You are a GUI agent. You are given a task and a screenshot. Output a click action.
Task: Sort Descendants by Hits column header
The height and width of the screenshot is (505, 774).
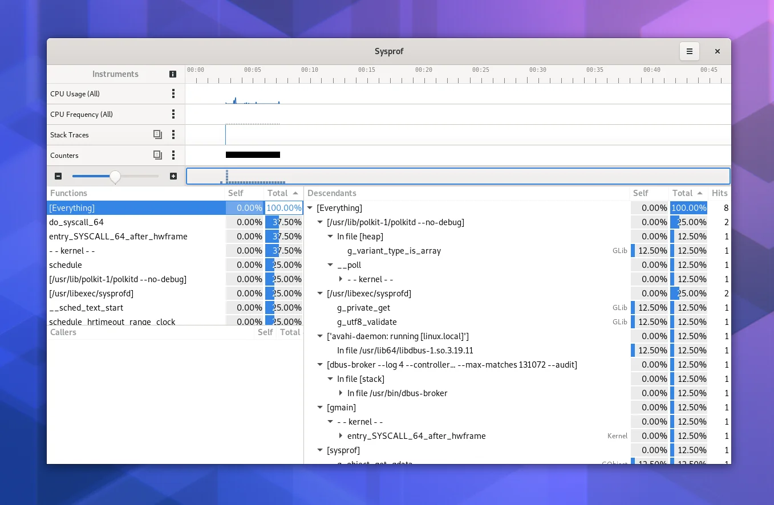point(719,193)
